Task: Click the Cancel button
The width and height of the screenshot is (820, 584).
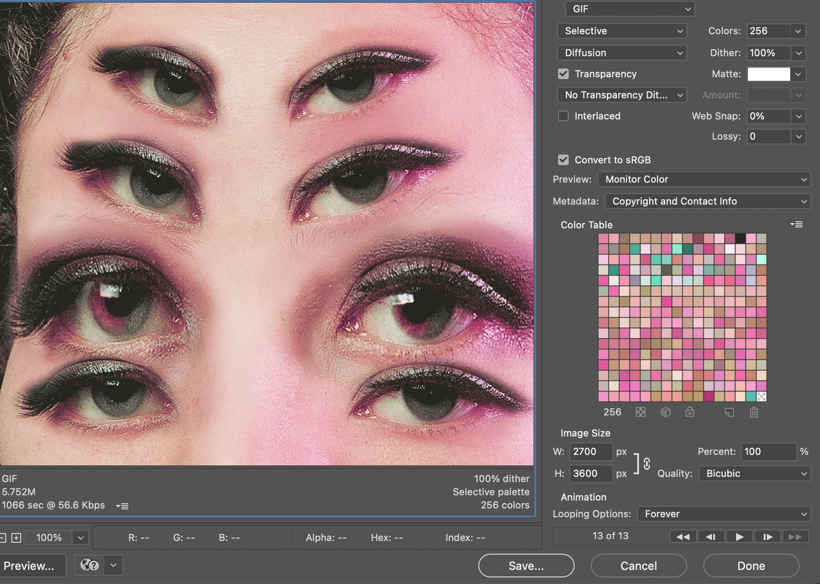Action: [639, 566]
